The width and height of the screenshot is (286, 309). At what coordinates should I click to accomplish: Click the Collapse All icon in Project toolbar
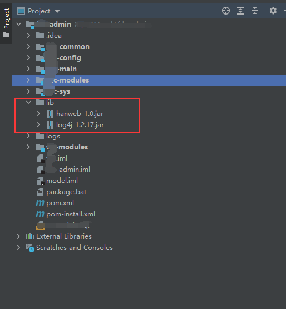pyautogui.click(x=255, y=11)
